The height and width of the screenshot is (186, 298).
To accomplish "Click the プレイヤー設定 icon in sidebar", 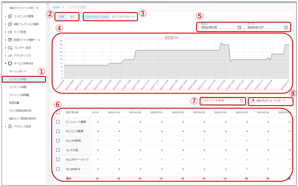I will [10, 48].
